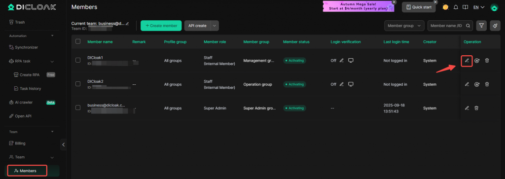Open the EN language dropdown
The height and width of the screenshot is (179, 505).
[x=478, y=7]
